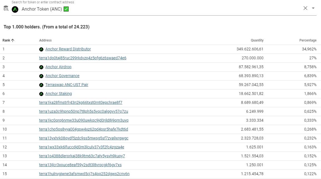Click icon next to Anchor Governance
This screenshot has width=321, height=179.
point(41,76)
